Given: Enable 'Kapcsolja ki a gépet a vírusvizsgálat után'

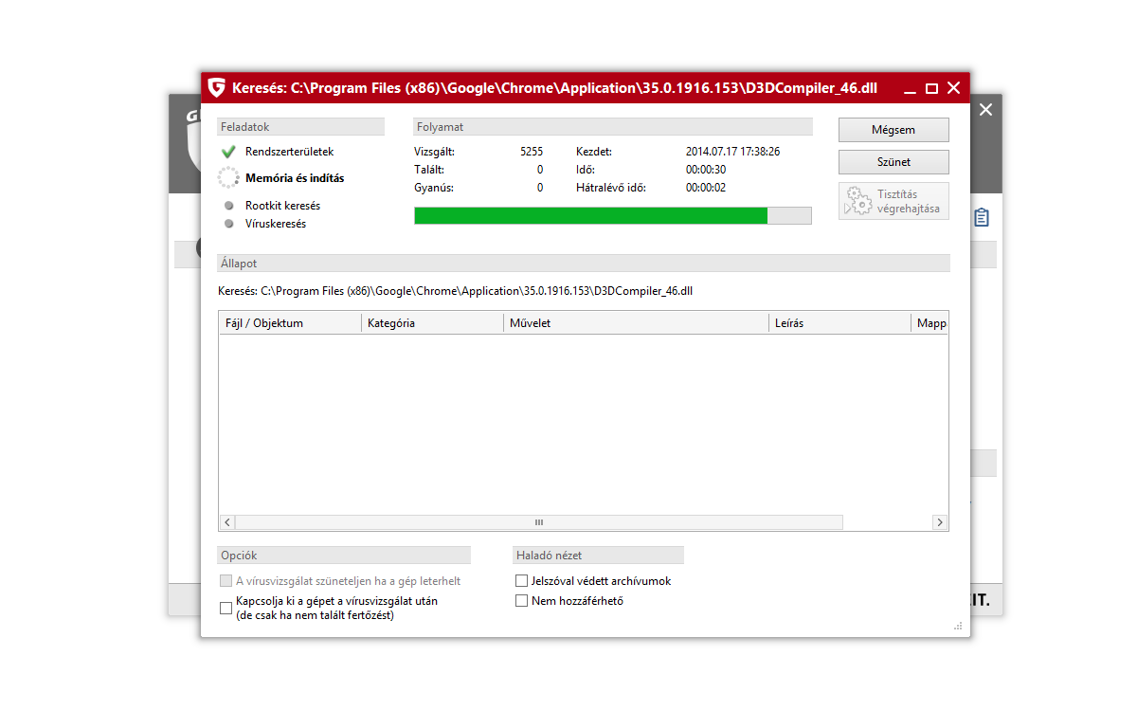Looking at the screenshot, I should click(x=226, y=608).
